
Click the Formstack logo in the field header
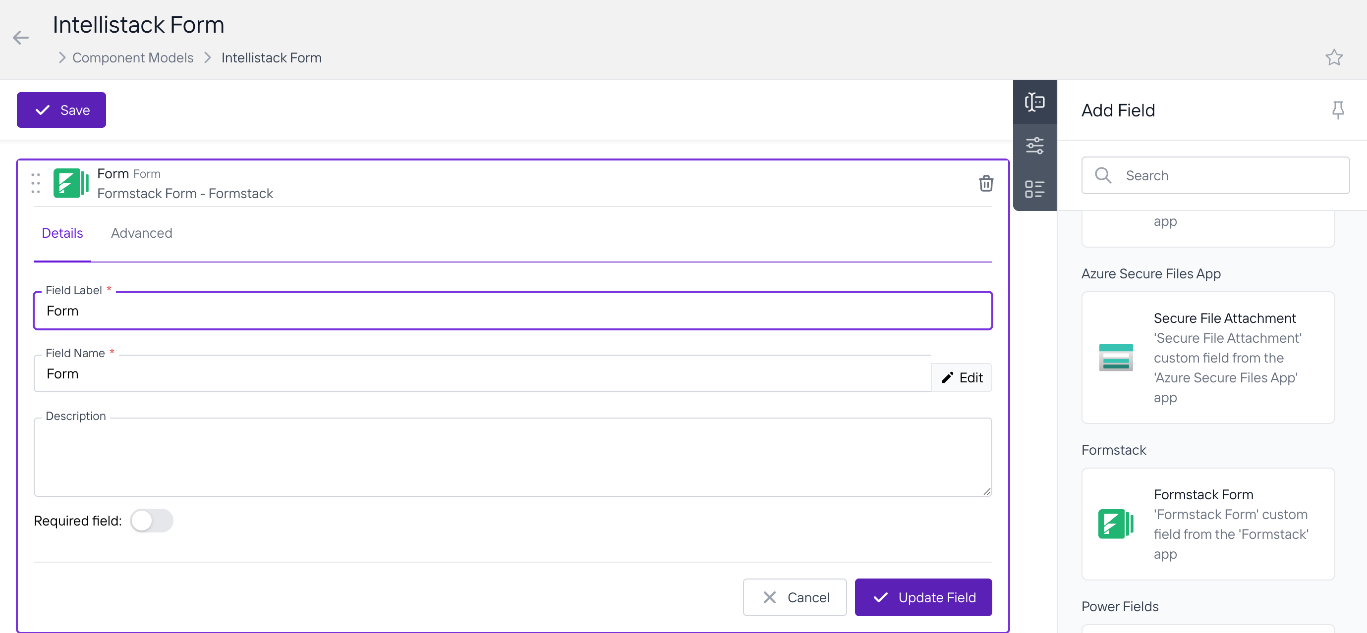pos(71,183)
